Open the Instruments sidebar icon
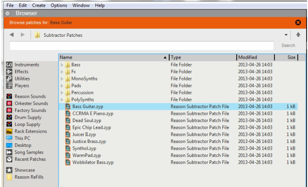Viewport: 308px width, 187px height. pos(9,64)
